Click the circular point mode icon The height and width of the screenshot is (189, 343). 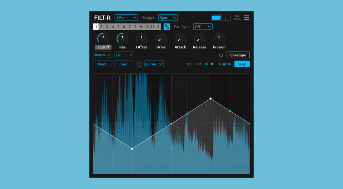[139, 64]
